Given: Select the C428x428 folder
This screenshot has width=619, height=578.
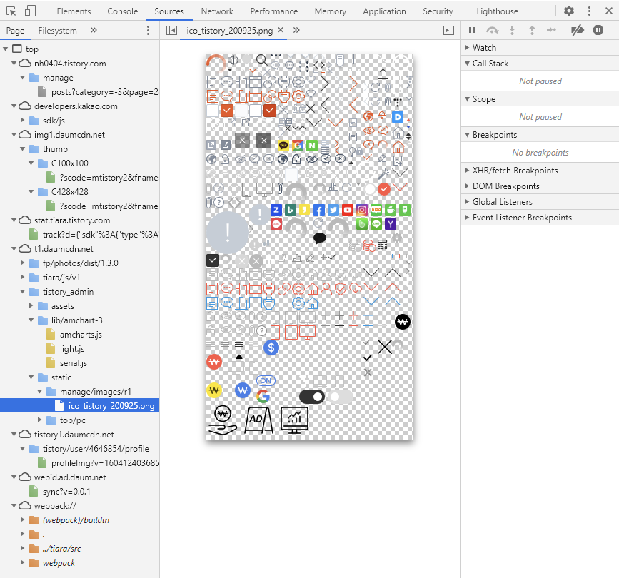Looking at the screenshot, I should point(69,192).
